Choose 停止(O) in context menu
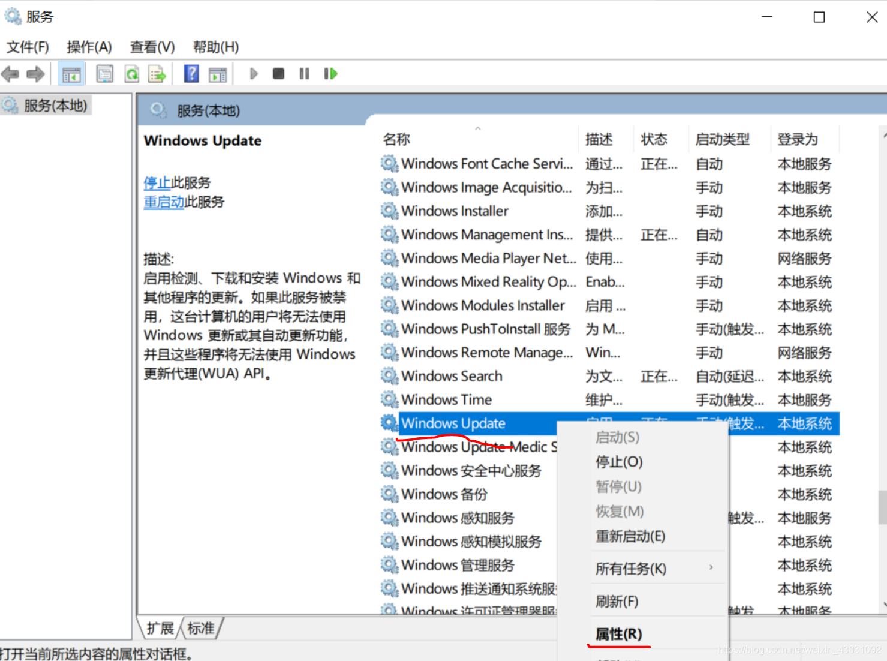Image resolution: width=887 pixels, height=661 pixels. click(642, 462)
